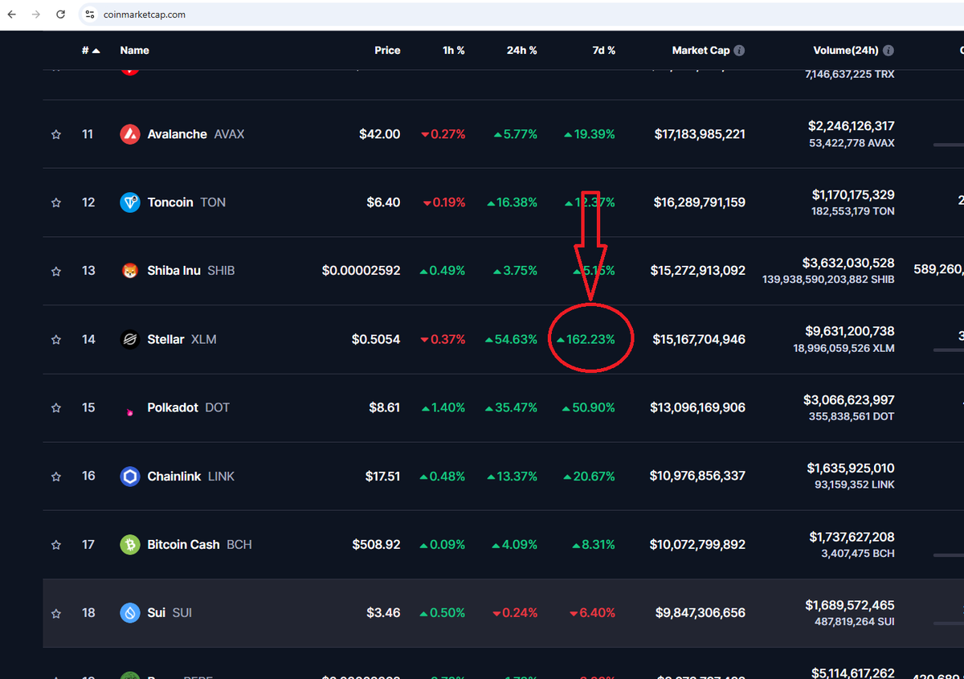Image resolution: width=964 pixels, height=679 pixels.
Task: Sort by the 1h % column header
Action: click(x=454, y=50)
